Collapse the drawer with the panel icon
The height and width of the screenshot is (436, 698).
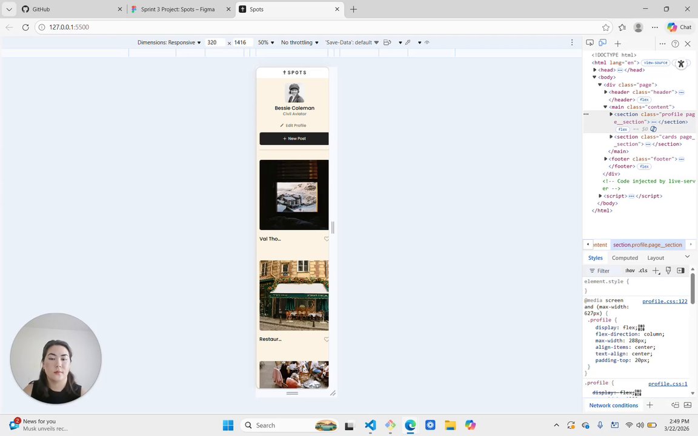(688, 405)
